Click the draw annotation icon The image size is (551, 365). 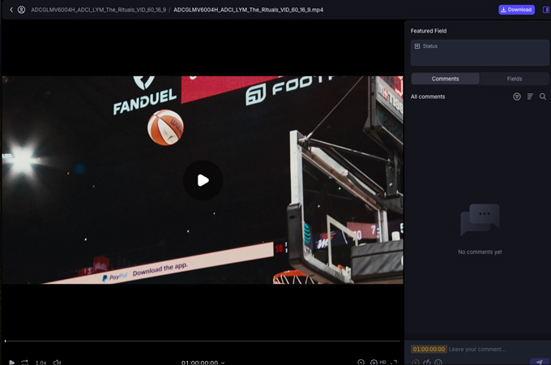coord(427,363)
